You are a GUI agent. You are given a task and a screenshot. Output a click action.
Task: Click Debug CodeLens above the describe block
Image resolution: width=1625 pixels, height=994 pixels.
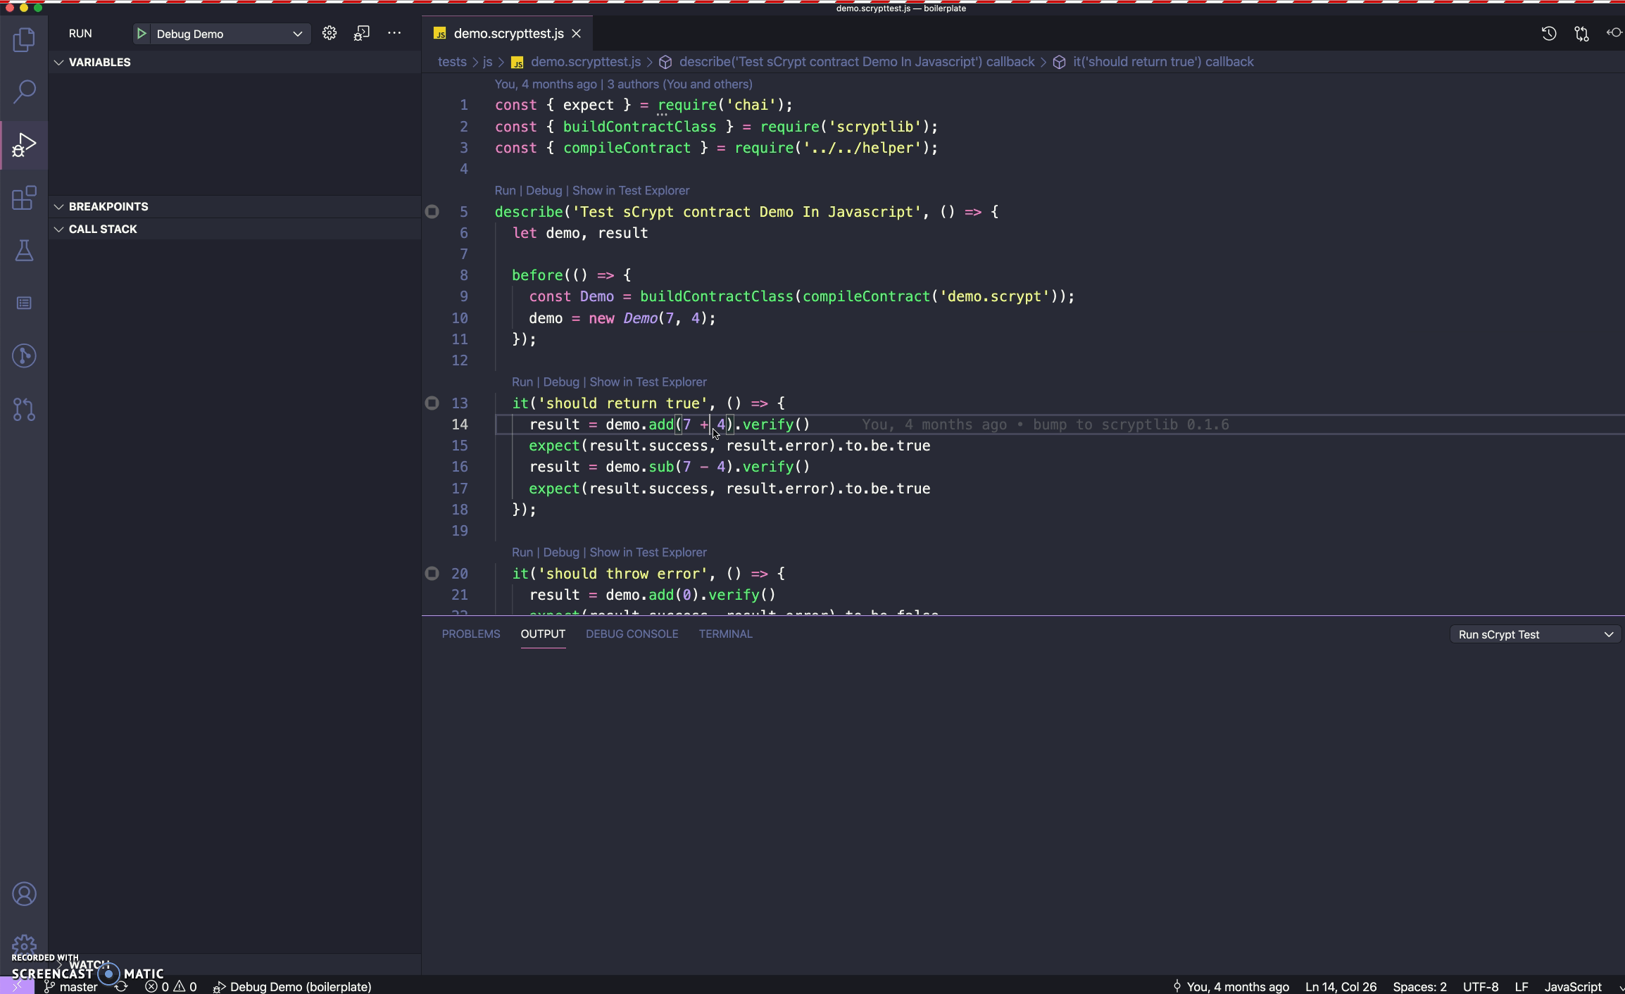544,191
